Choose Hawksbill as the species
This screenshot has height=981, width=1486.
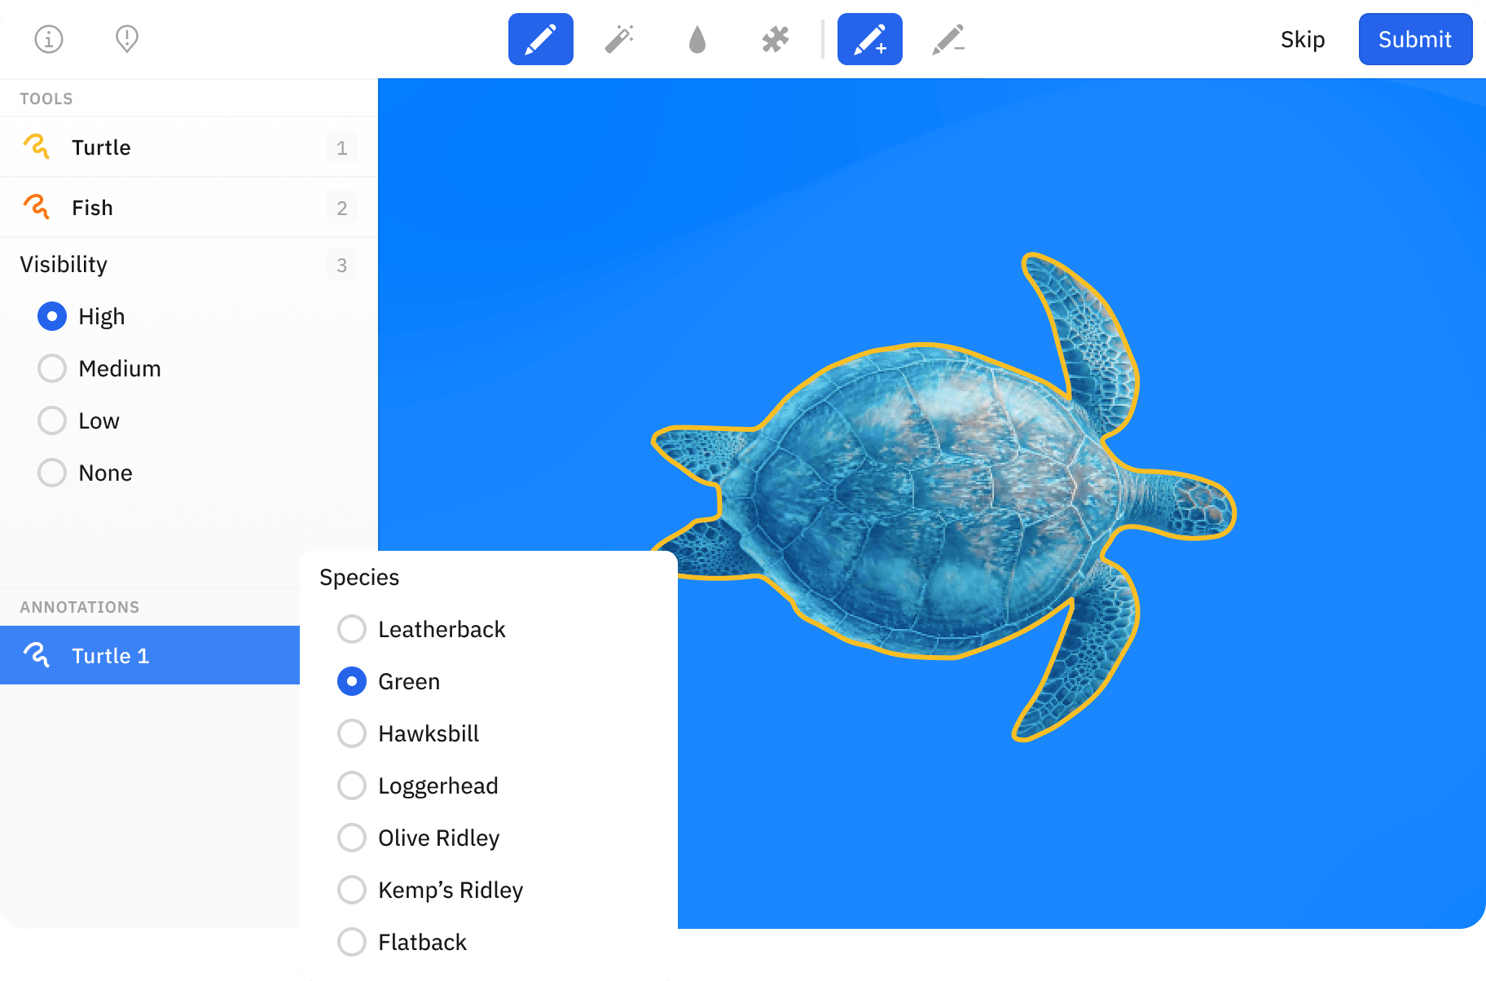(352, 733)
